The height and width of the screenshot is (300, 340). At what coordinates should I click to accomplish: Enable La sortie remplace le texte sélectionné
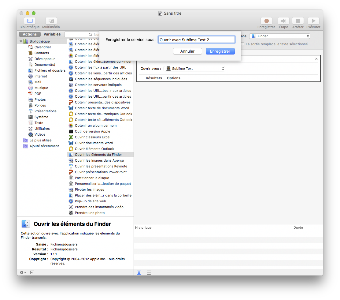[x=243, y=44]
